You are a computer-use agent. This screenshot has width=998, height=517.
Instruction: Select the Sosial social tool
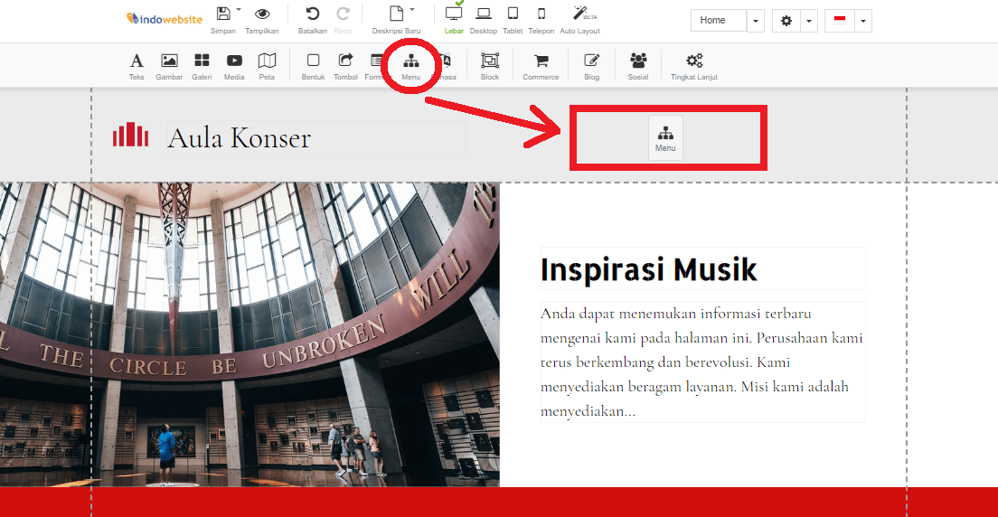pos(637,66)
